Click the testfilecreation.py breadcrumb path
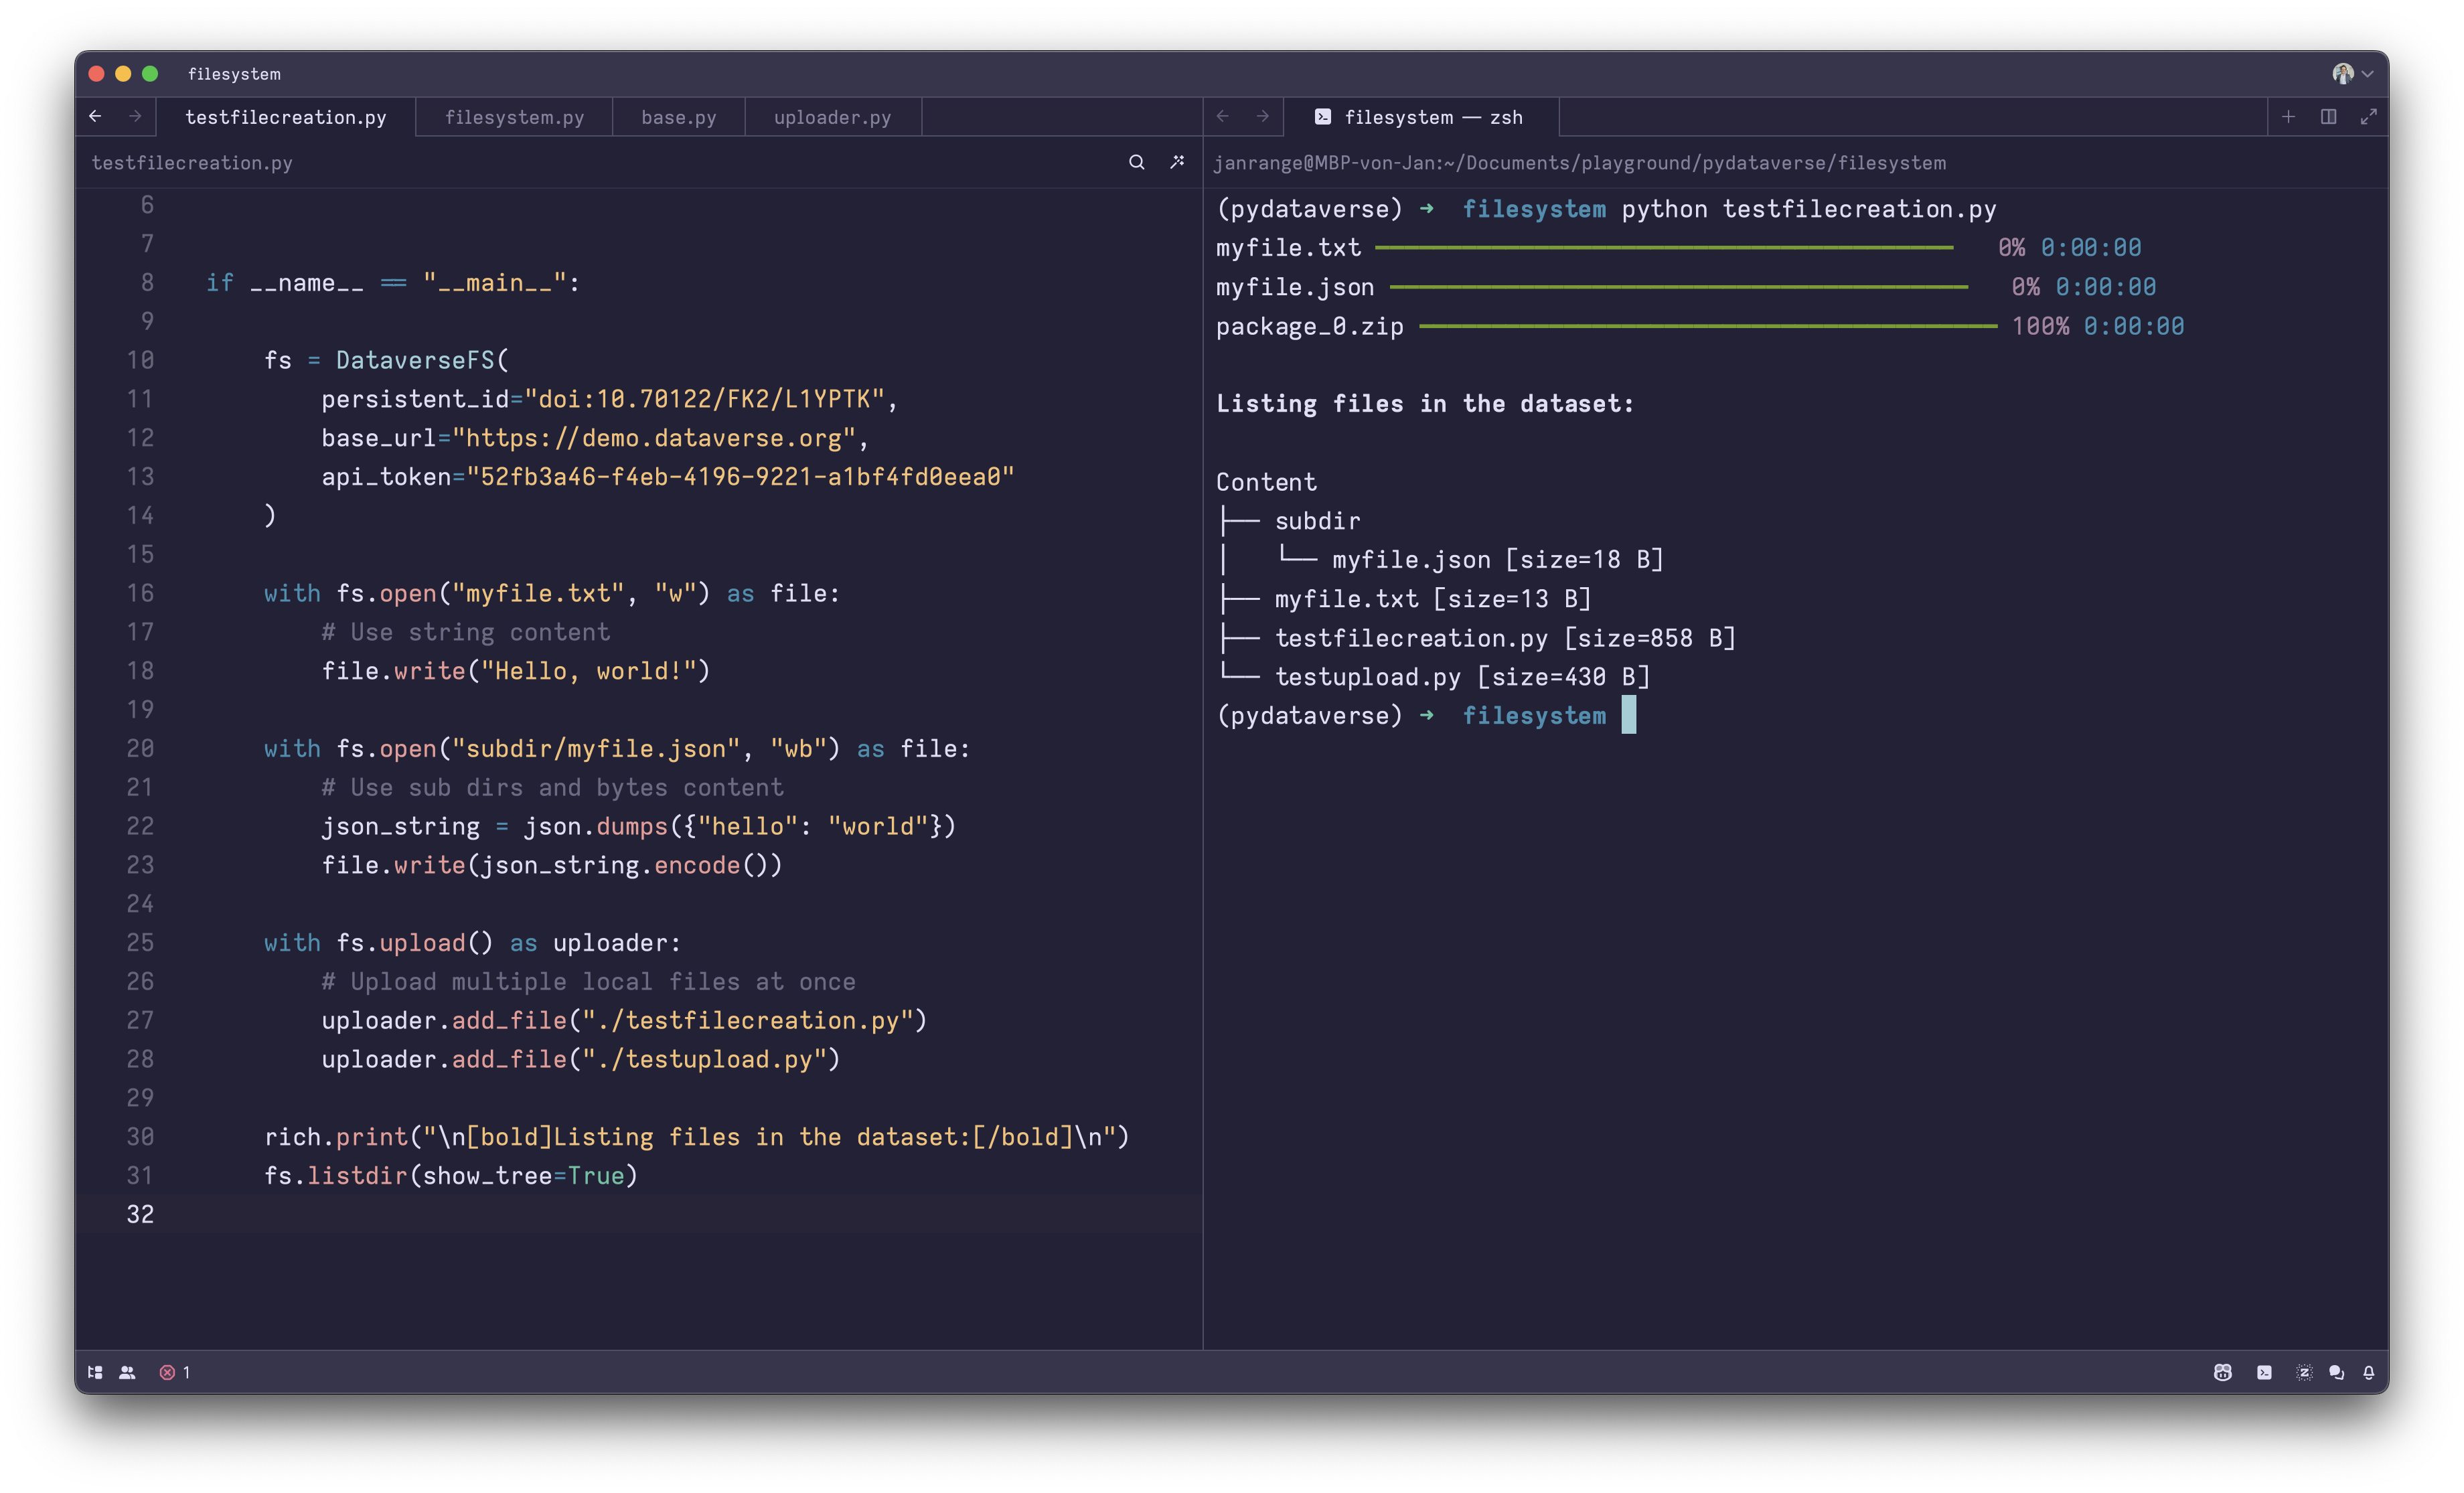This screenshot has height=1493, width=2464. coord(192,162)
